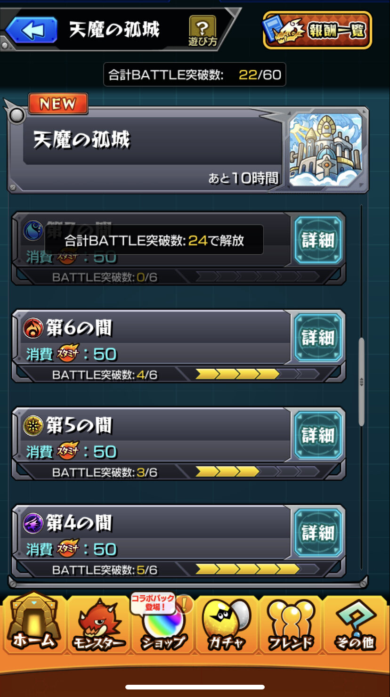View 詳細 details for 第4の間

click(x=318, y=533)
